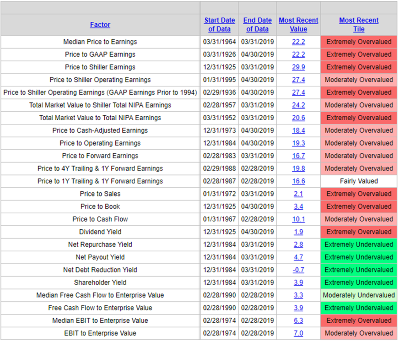Open the 6.3 Median EBIT value

tap(298, 321)
